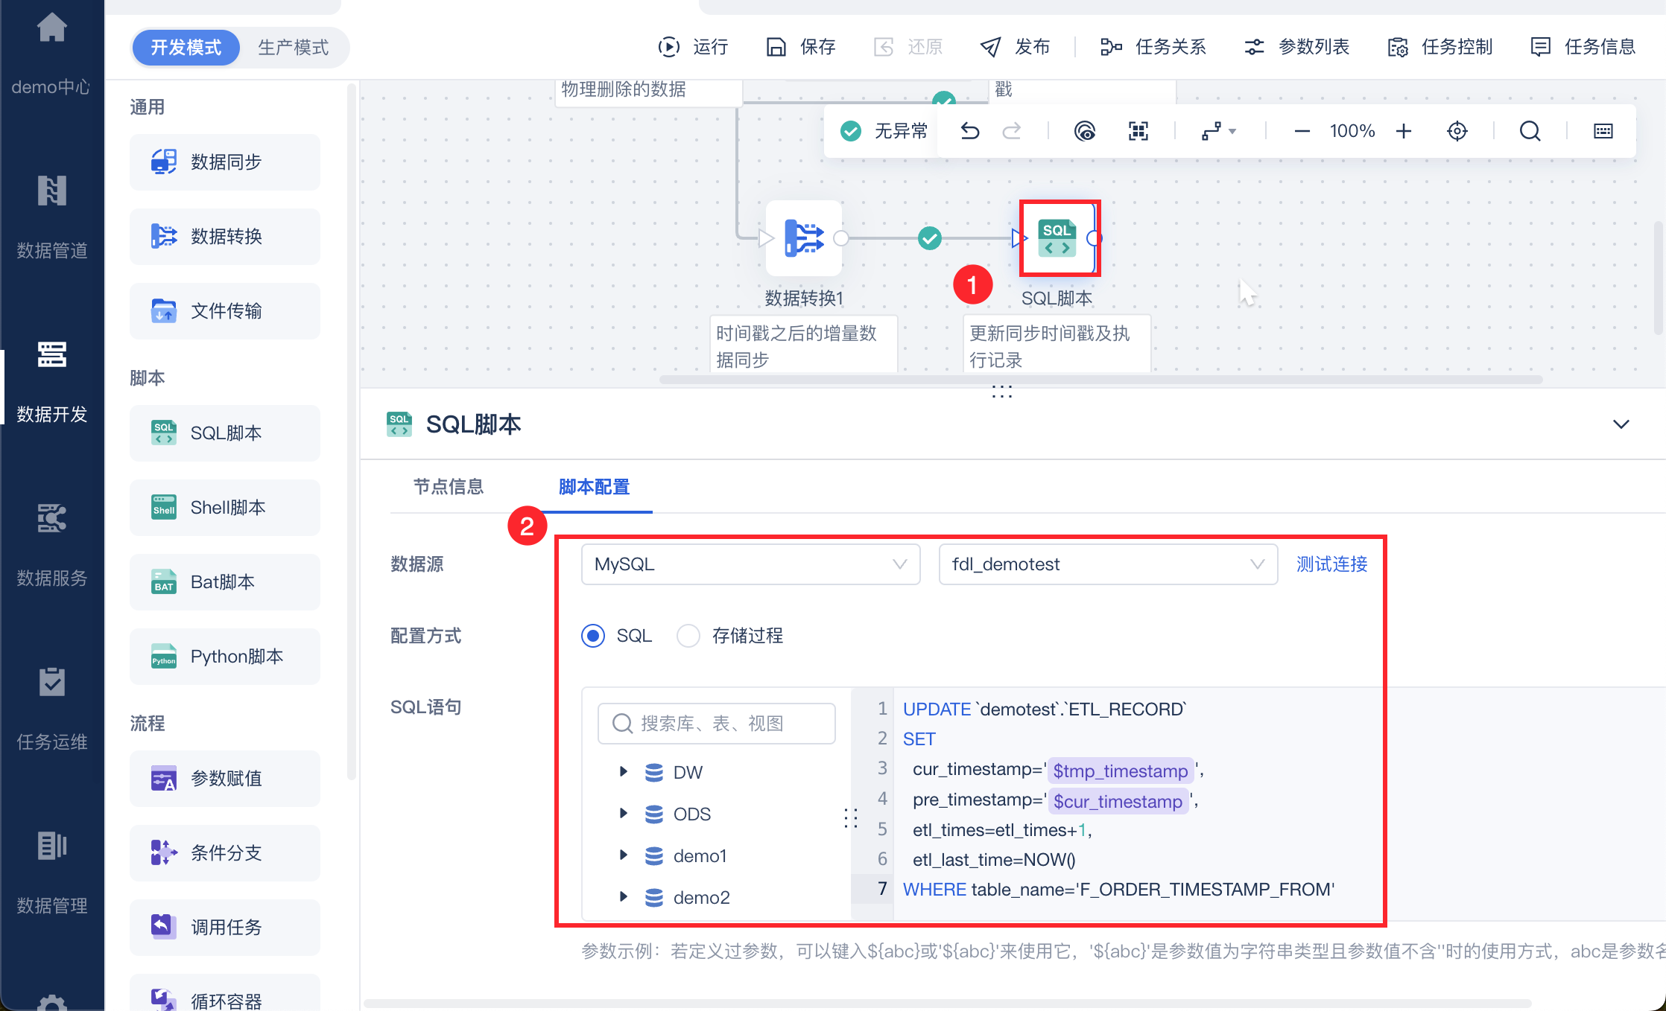Image resolution: width=1666 pixels, height=1011 pixels.
Task: Click the canvas search magnifier icon
Action: click(1530, 131)
